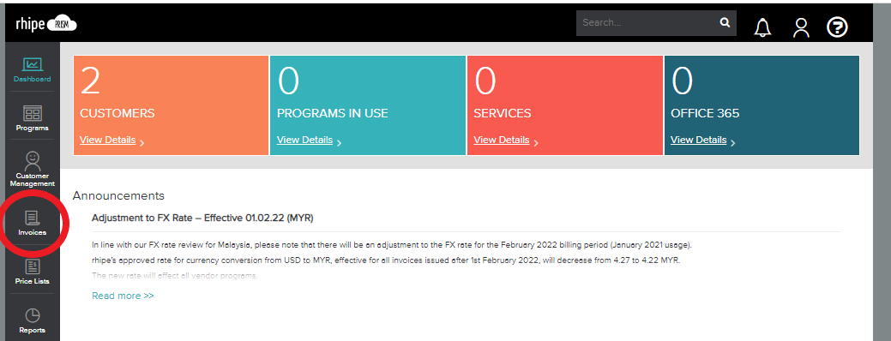The image size is (891, 341).
Task: Focus the Search input field
Action: [x=647, y=23]
